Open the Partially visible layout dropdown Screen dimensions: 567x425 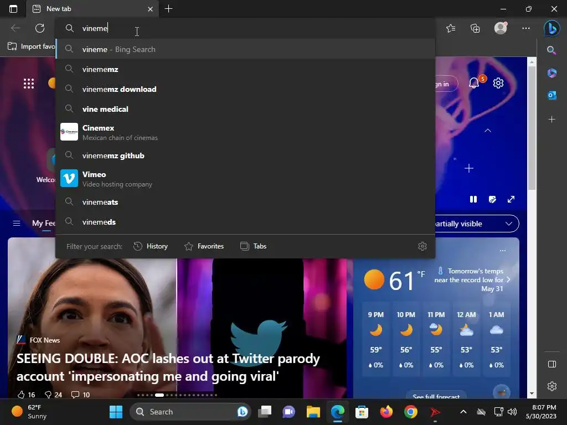(477, 224)
